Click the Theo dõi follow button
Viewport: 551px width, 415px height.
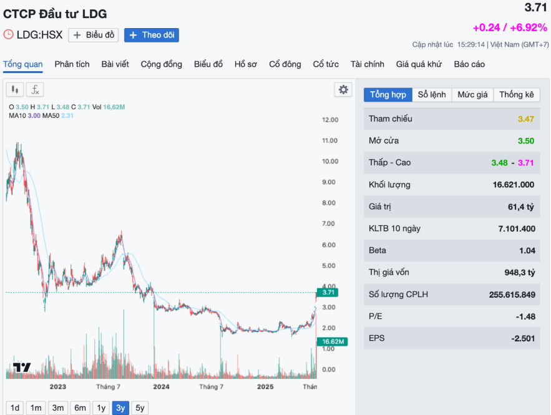coord(152,35)
